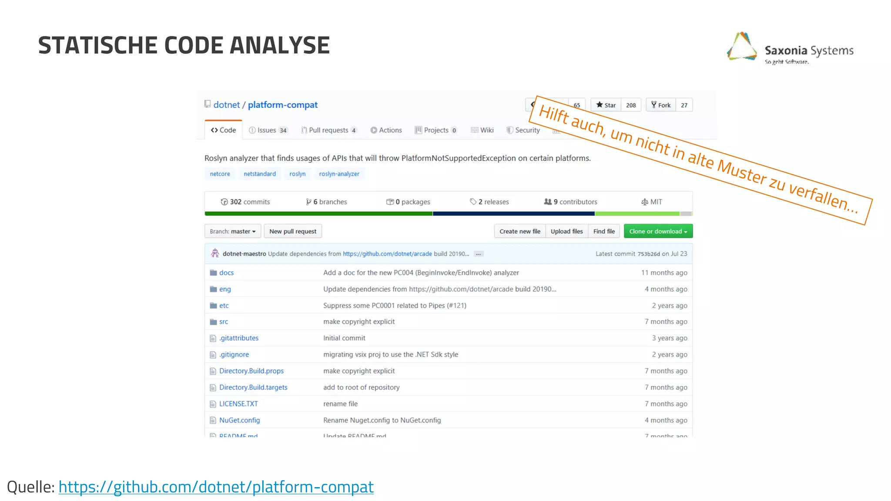Open the Directory.Build.targets file
891x501 pixels.
(253, 387)
